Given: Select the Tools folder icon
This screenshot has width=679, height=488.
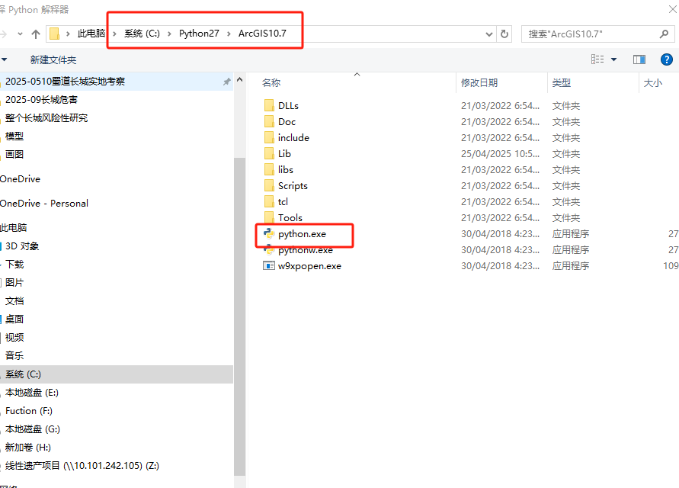Looking at the screenshot, I should [x=269, y=217].
